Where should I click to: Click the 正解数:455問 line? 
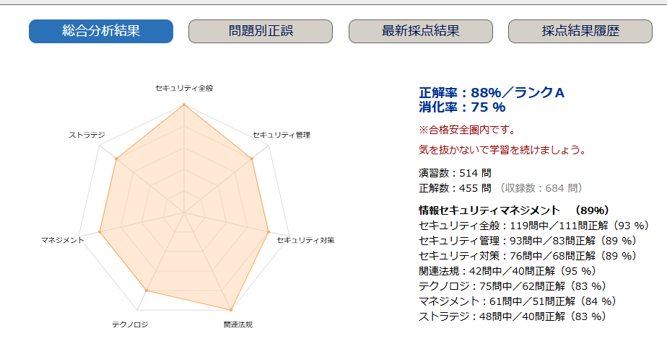point(455,188)
